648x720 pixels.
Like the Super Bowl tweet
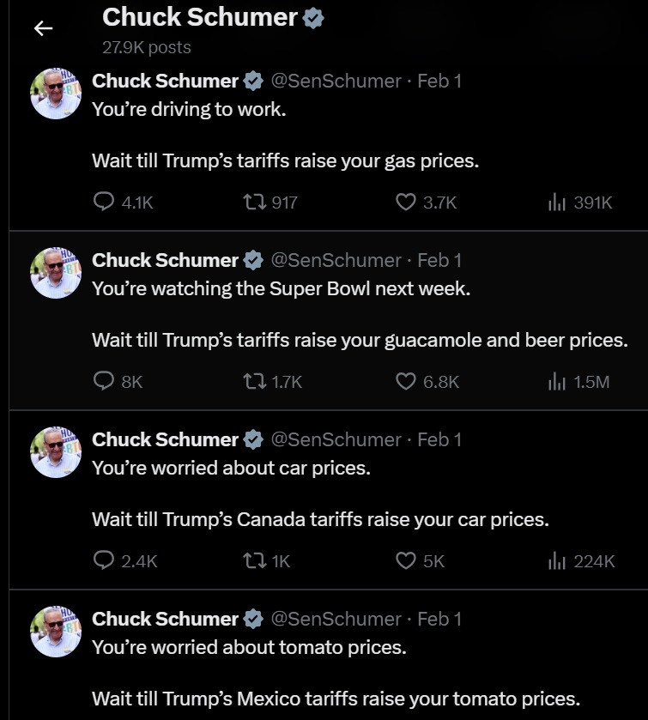click(406, 382)
